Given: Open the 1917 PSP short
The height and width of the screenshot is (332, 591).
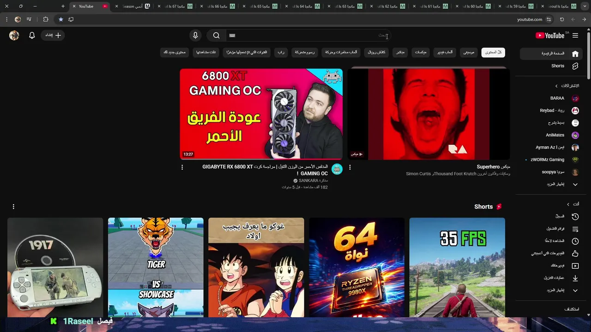Looking at the screenshot, I should pyautogui.click(x=55, y=267).
